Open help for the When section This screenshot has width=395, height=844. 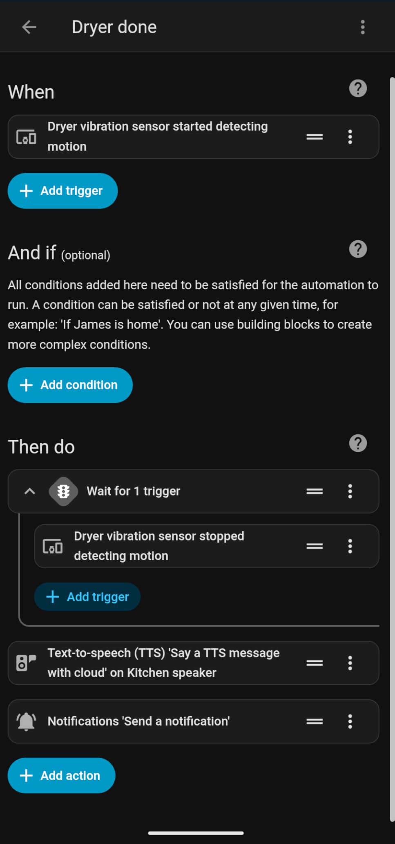coord(358,88)
